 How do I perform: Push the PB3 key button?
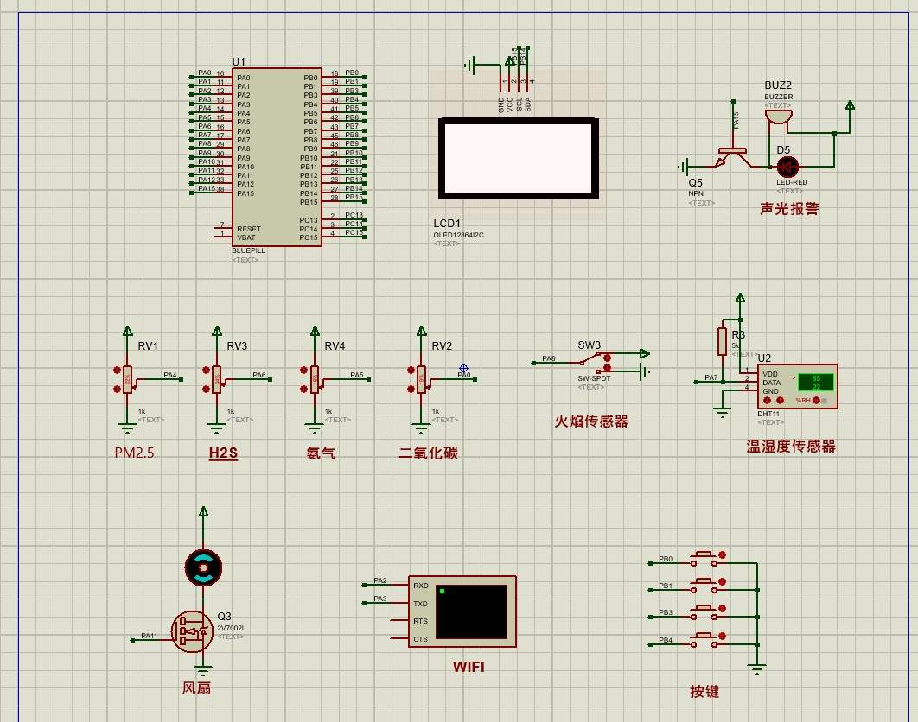[x=704, y=612]
